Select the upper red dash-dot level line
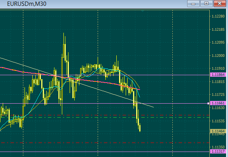228x157 pixels. (105, 115)
